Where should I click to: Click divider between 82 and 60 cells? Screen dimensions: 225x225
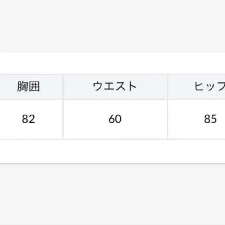click(x=63, y=119)
